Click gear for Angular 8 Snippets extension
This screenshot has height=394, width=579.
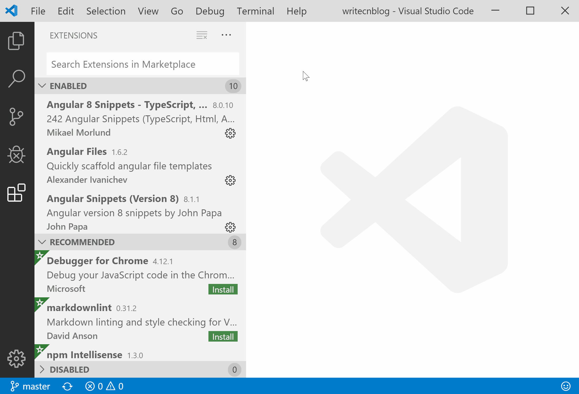(x=230, y=133)
